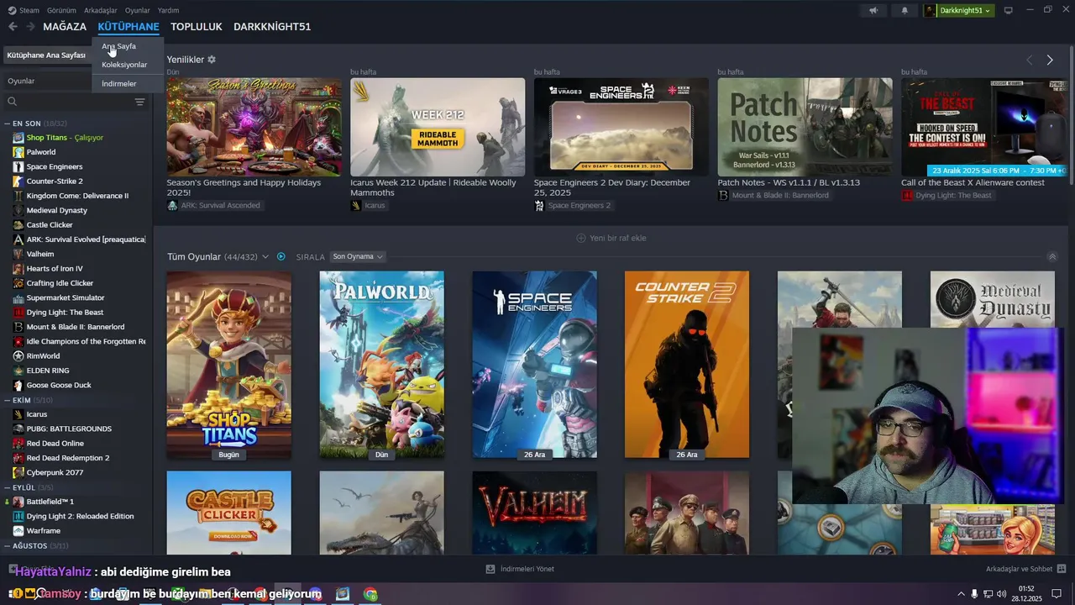Open the Icarus tag under news
Viewport: 1075px width, 605px height.
point(368,205)
